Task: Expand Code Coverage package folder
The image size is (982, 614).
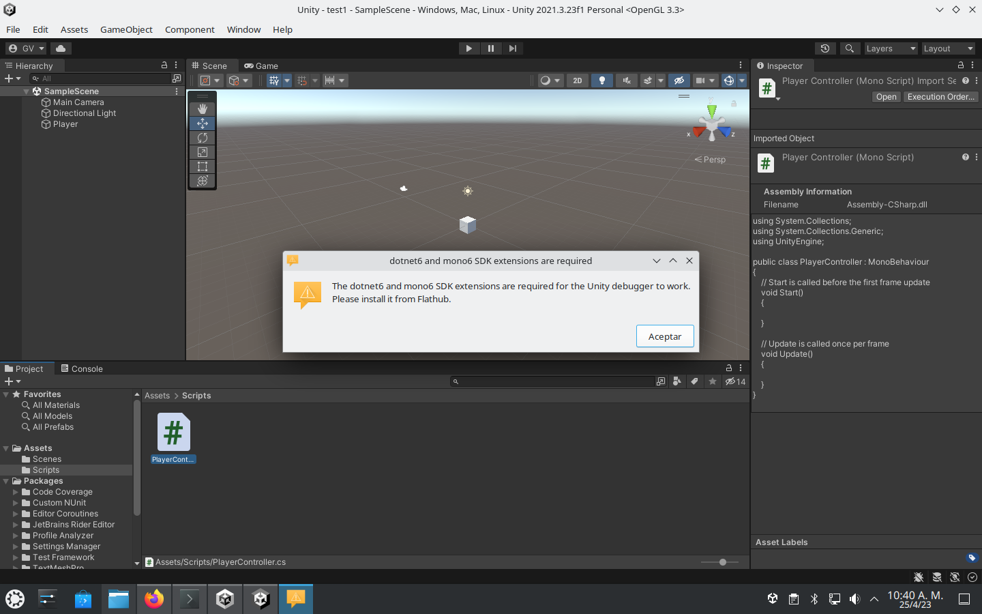Action: pos(16,492)
